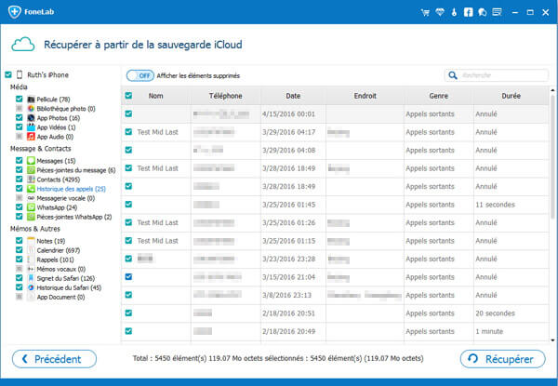Screen dimensions: 558x386
Task: Uncheck the Contacts (4295) checkbox
Action: click(x=20, y=179)
